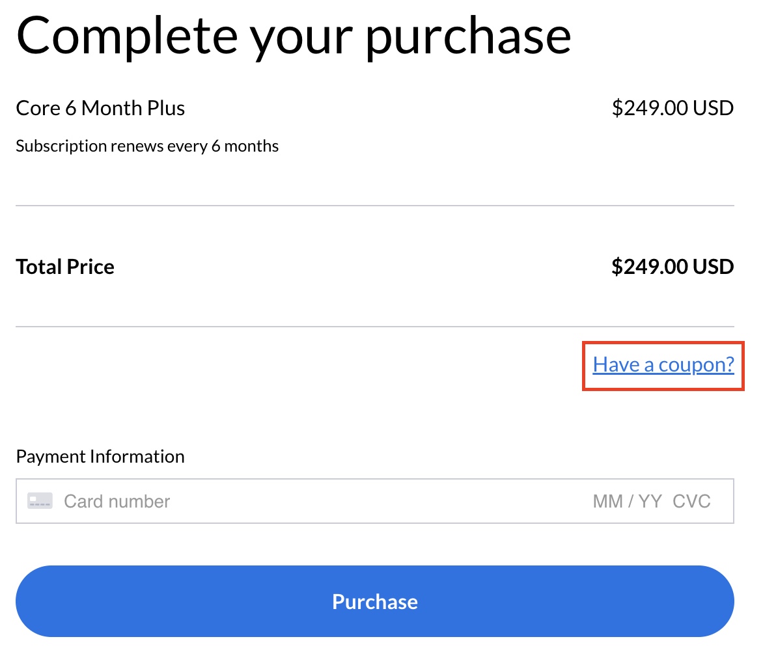Select the Card number placeholder text

tap(117, 501)
